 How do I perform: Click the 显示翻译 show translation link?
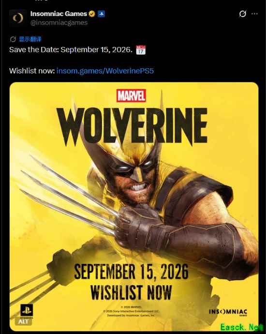[x=30, y=39]
